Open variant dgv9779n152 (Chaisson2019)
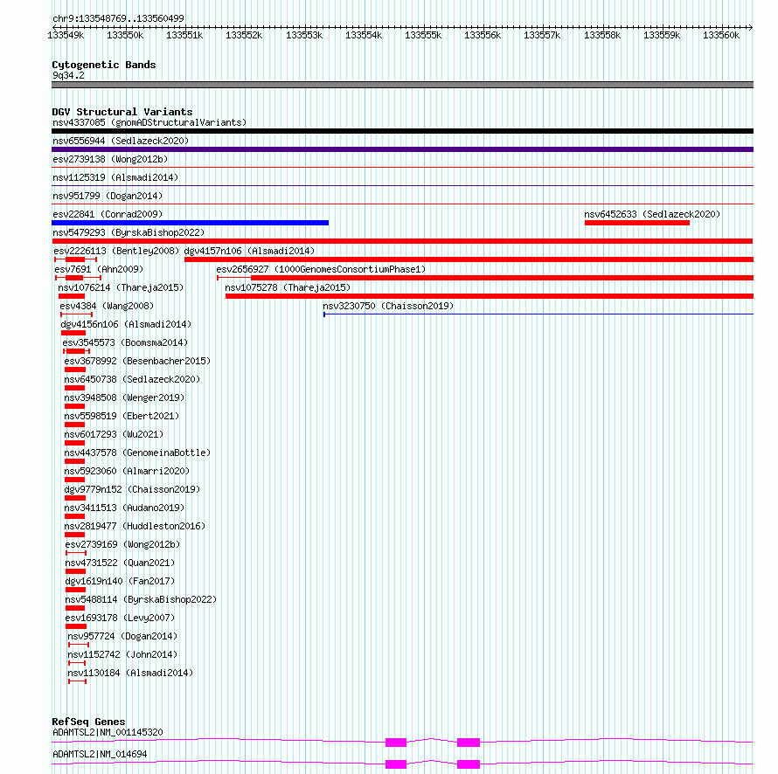Screen dimensions: 778x774 (132, 489)
